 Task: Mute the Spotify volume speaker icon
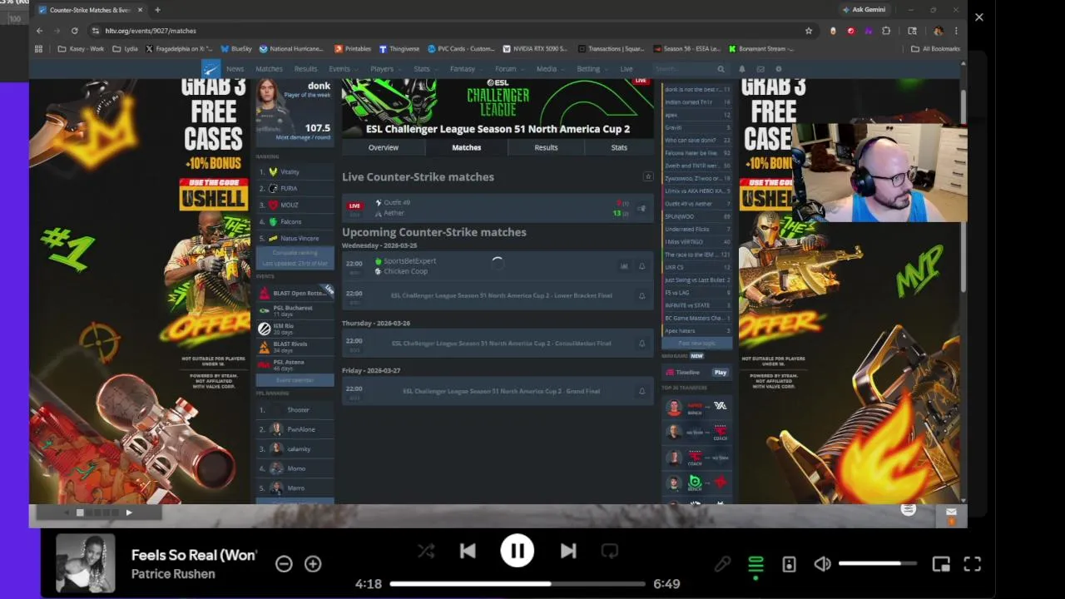[x=822, y=565]
